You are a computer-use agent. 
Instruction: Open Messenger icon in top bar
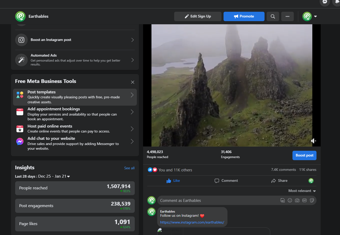point(325,2)
